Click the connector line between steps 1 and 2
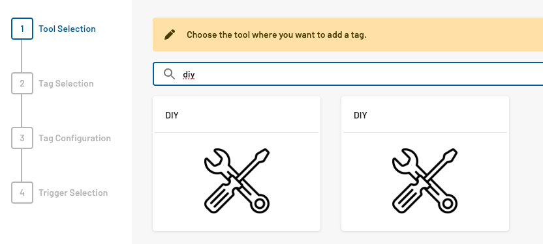The height and width of the screenshot is (244, 543). point(22,56)
